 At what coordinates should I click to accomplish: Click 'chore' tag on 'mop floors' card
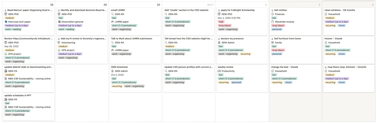(341, 82)
